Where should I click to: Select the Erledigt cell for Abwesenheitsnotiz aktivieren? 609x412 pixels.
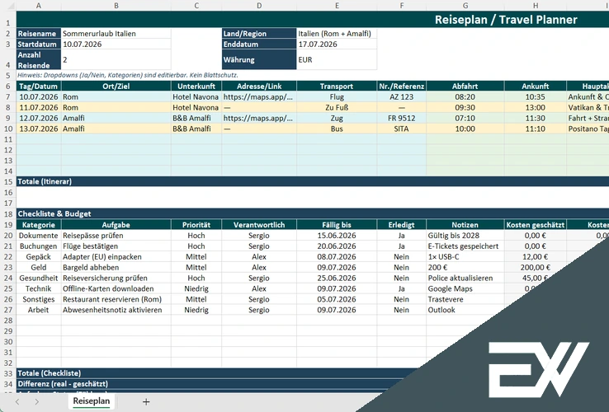[401, 310]
